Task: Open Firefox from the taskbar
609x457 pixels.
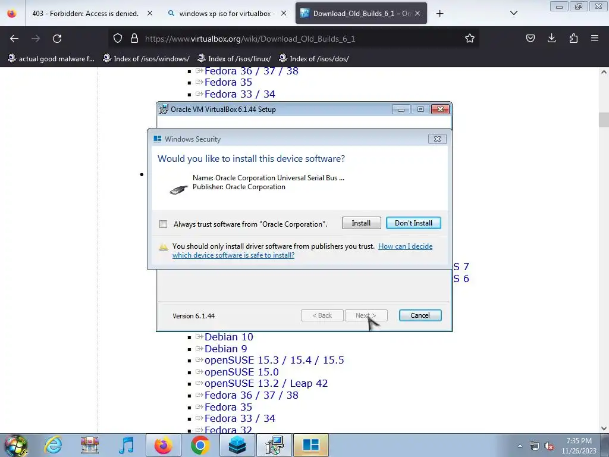Action: pyautogui.click(x=163, y=445)
